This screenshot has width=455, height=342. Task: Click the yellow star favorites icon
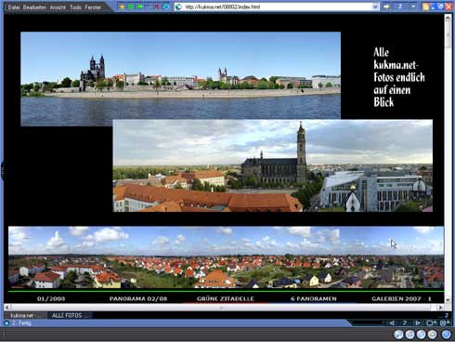(122, 7)
